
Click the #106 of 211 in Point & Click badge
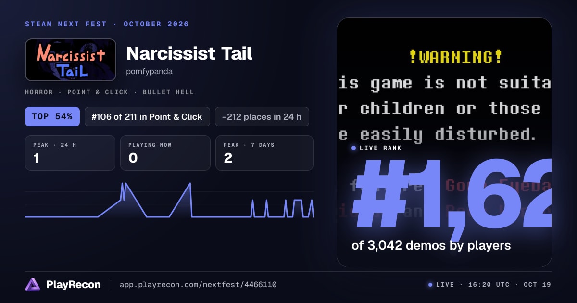[147, 116]
